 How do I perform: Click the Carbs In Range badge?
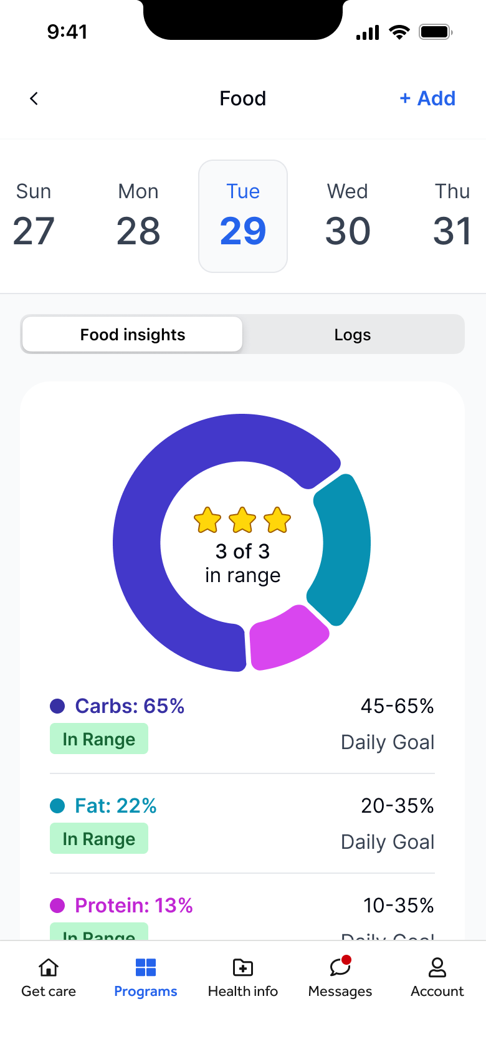click(98, 739)
